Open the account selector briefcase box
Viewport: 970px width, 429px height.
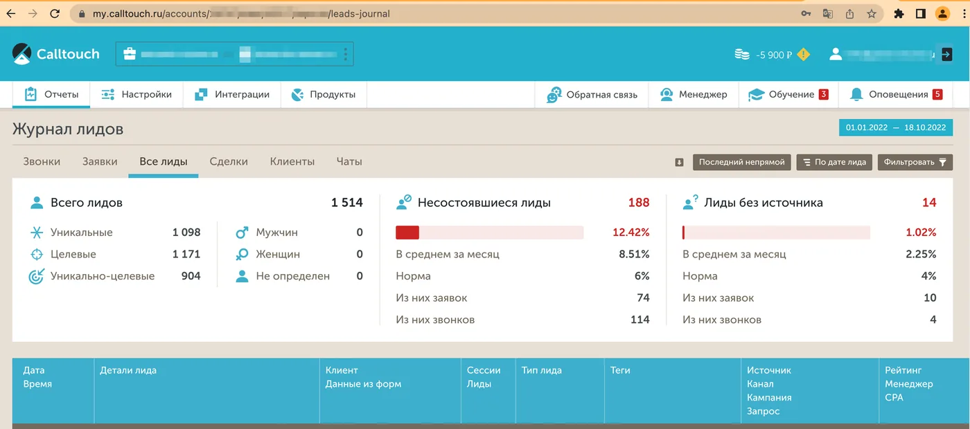pos(234,54)
